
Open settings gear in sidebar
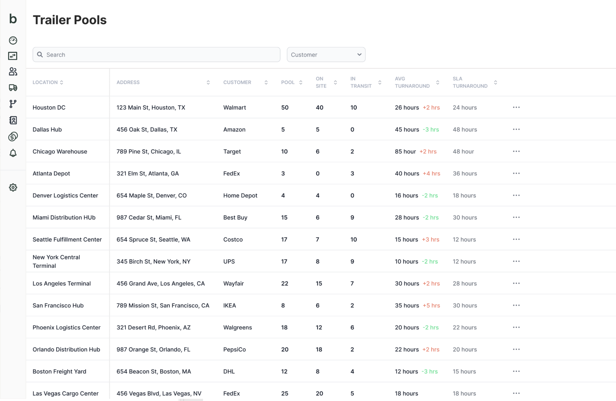13,187
